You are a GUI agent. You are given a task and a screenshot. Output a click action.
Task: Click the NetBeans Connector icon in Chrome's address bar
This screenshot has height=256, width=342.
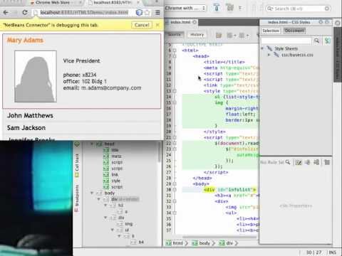[139, 12]
